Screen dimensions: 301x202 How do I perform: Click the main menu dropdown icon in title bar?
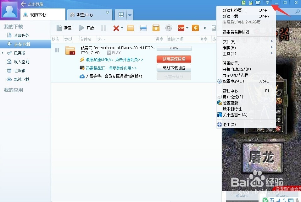pos(267,3)
